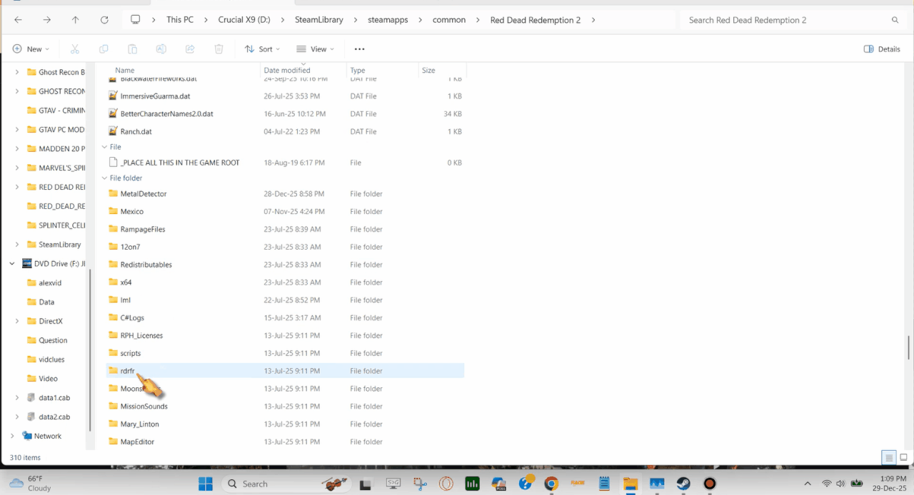Select the alexvid folder in the sidebar
Screen dimensions: 914x495
point(50,282)
